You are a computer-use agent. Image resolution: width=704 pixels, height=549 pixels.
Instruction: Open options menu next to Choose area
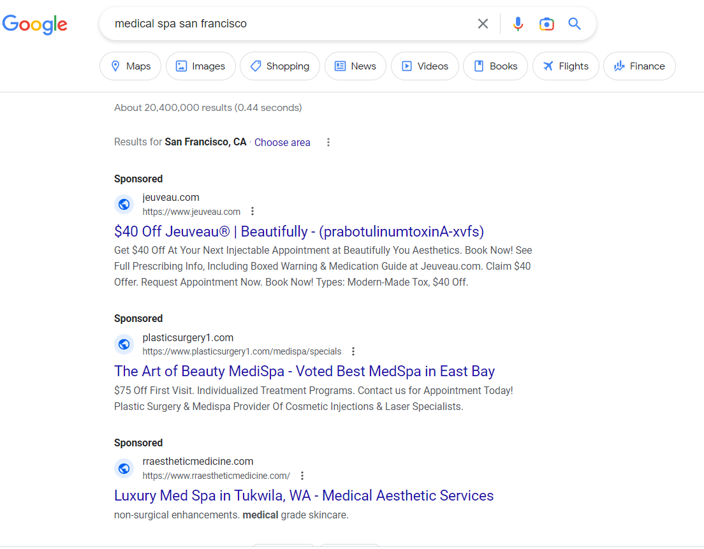328,142
